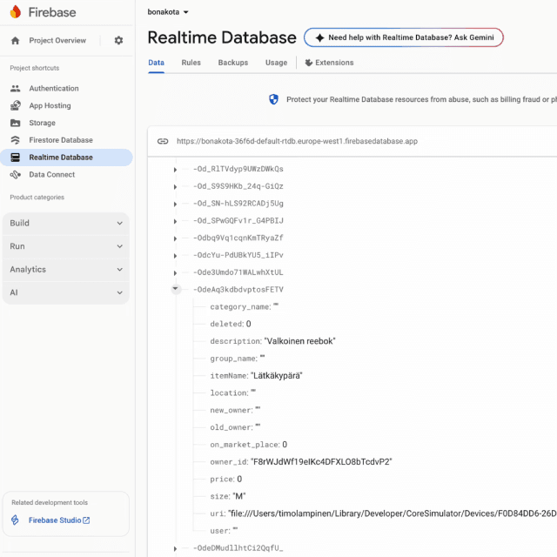
Task: Expand node -Od_RlTVdyp9UWzDWkQs
Action: click(x=175, y=170)
